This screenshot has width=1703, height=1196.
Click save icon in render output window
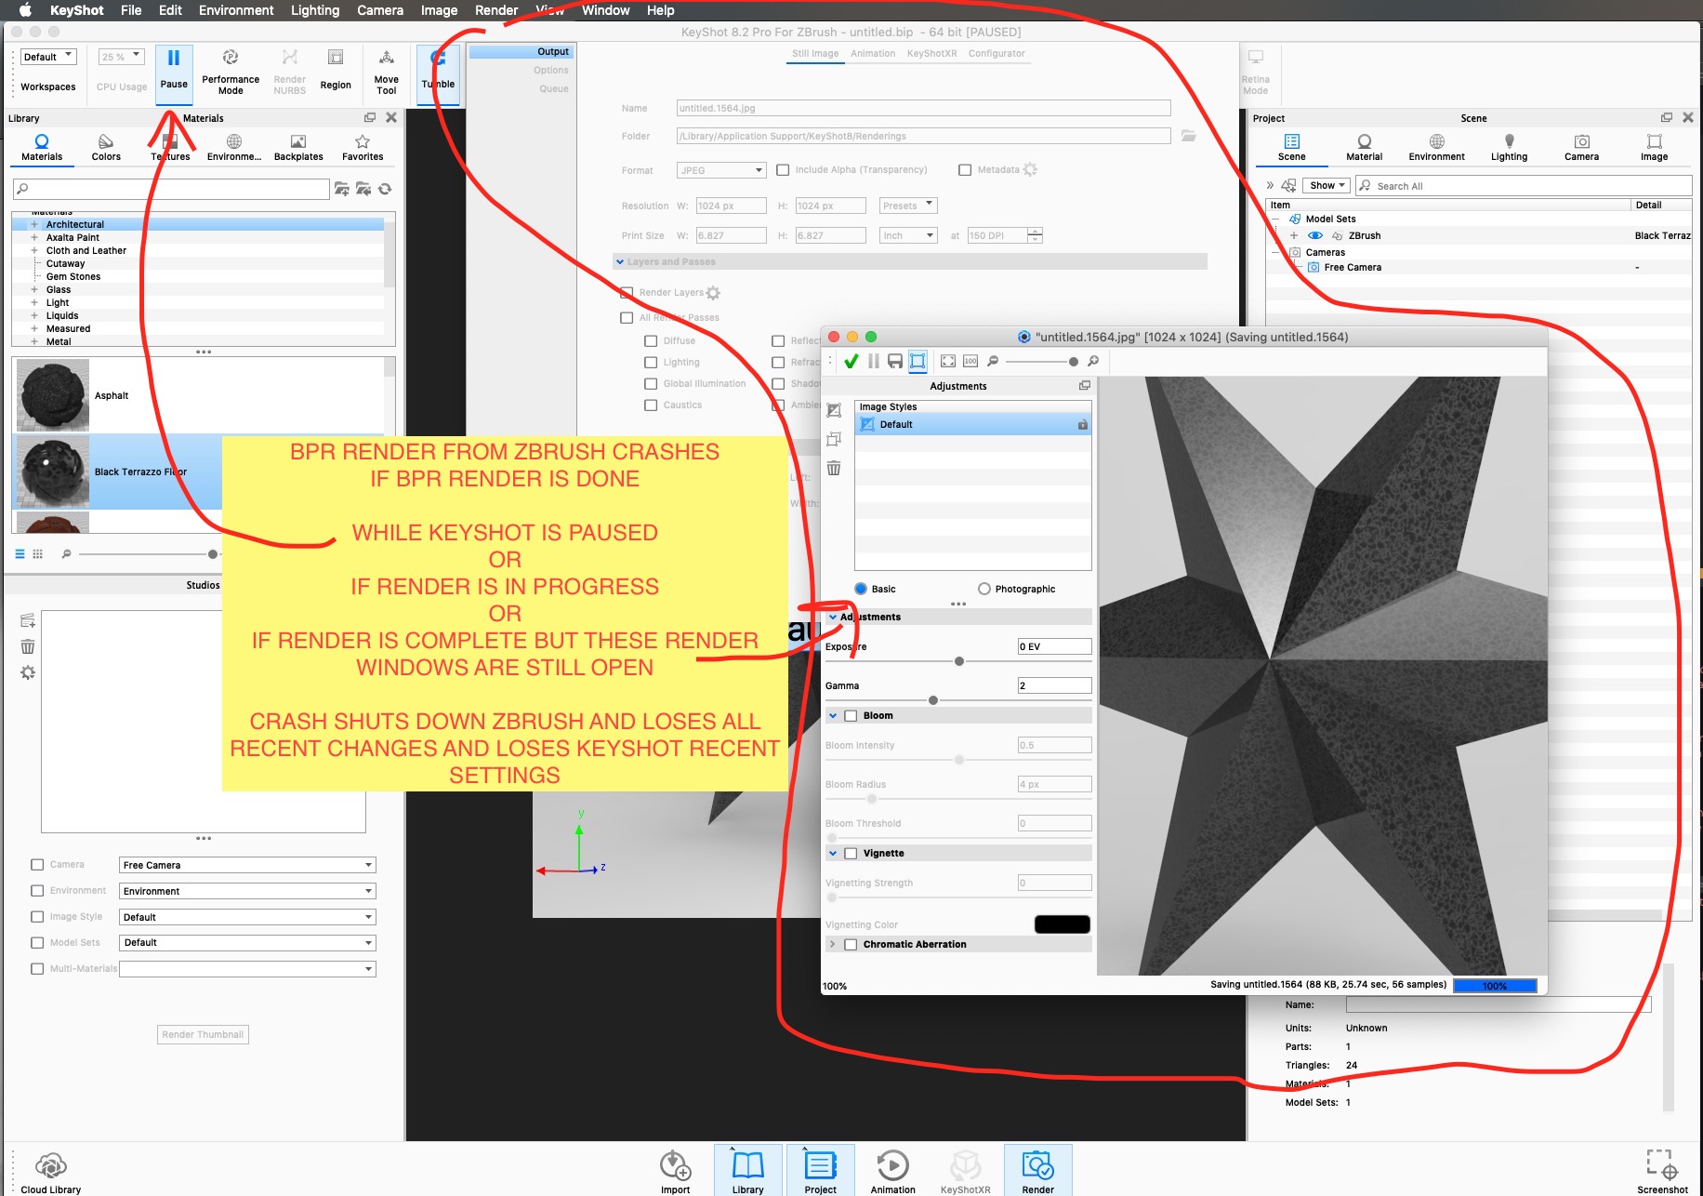point(895,361)
